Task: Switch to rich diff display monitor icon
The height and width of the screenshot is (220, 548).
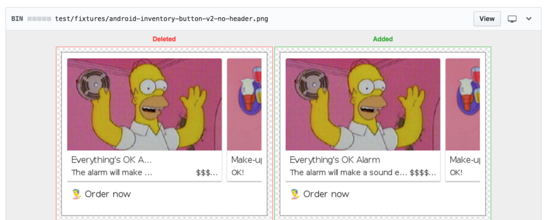Action: coord(512,19)
